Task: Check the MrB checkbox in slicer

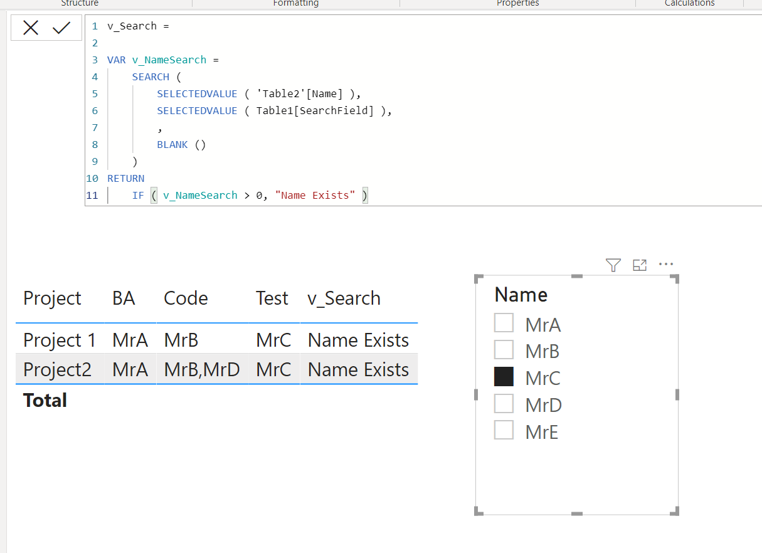Action: point(504,350)
